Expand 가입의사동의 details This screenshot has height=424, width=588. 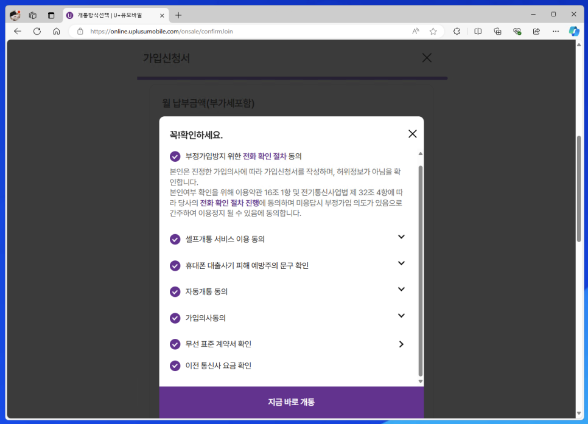401,316
